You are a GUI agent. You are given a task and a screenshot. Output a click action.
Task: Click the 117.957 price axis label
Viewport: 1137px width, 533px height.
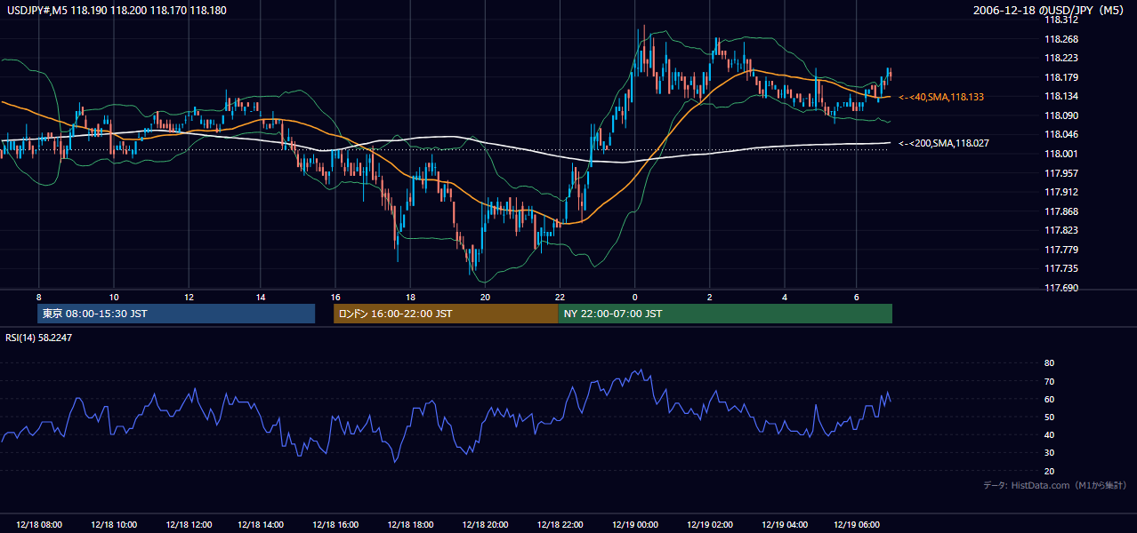click(1060, 173)
